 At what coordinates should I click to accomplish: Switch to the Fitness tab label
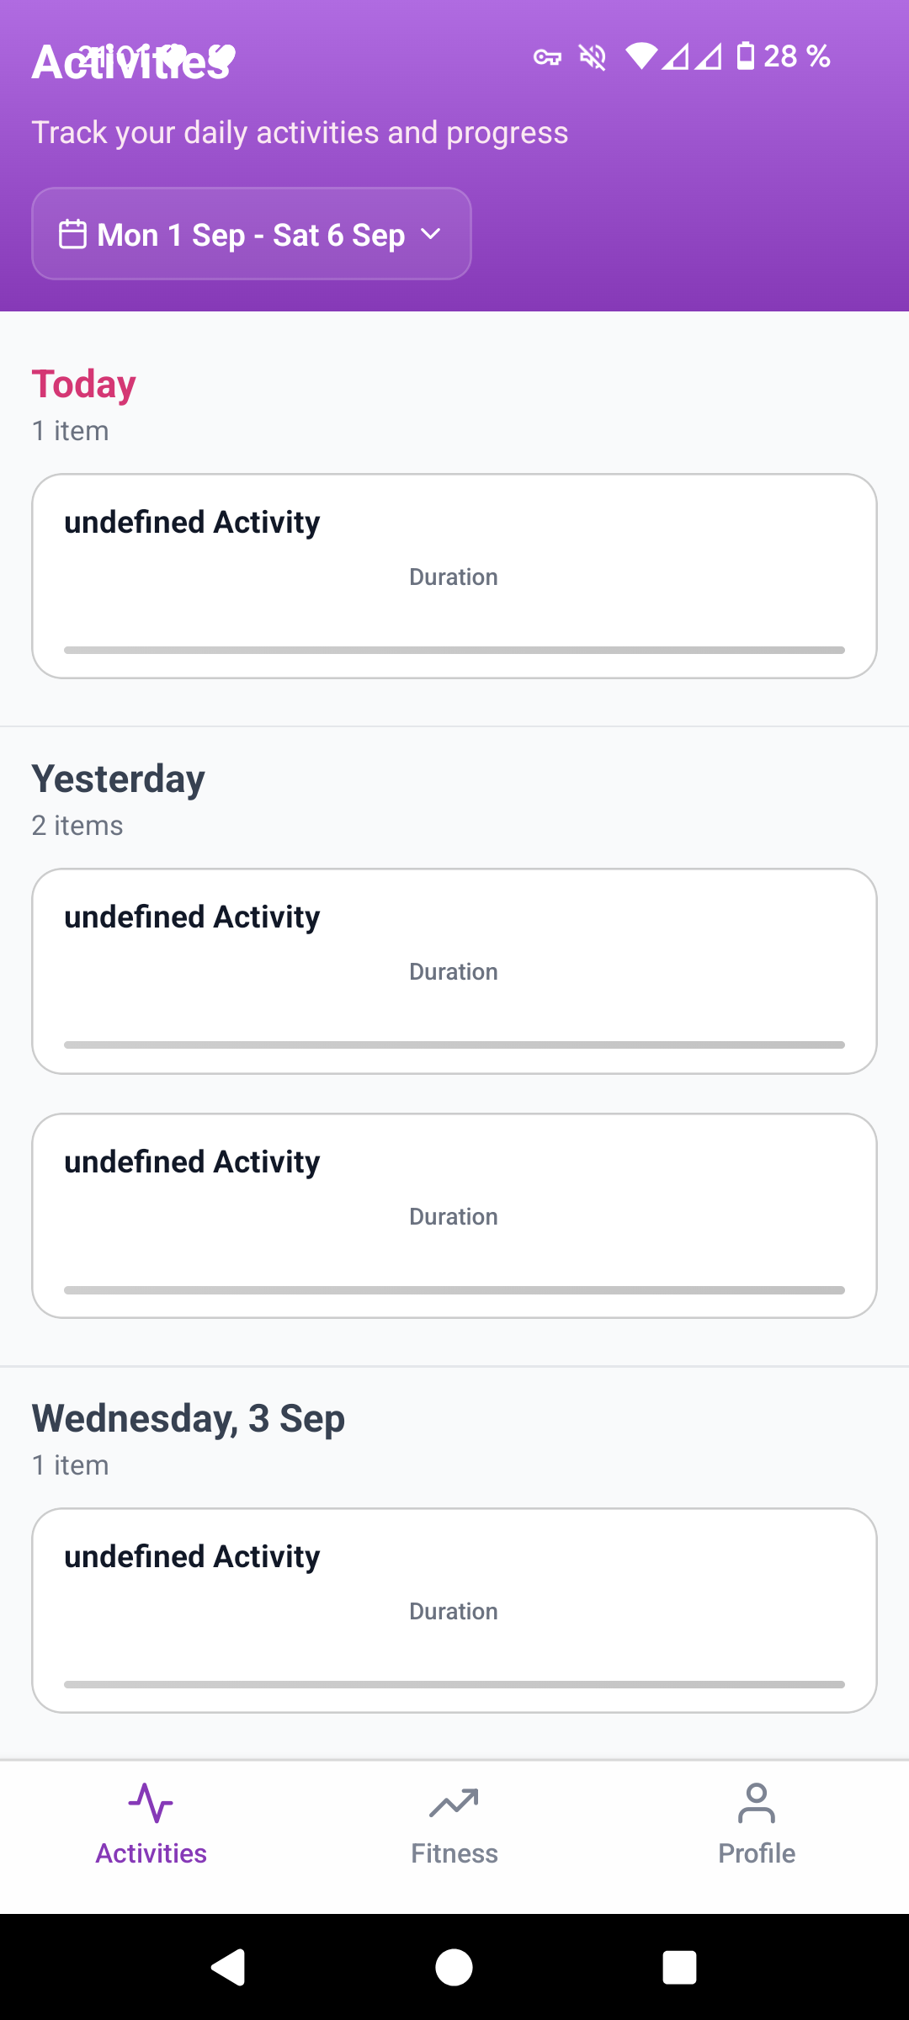(x=454, y=1853)
